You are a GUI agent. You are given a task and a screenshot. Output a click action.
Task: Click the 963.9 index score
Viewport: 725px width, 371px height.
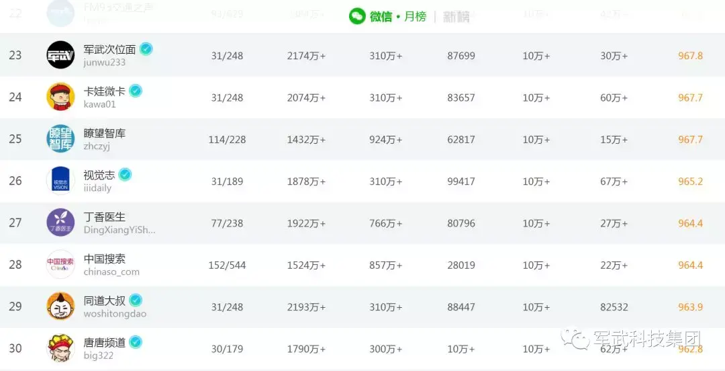click(x=690, y=307)
